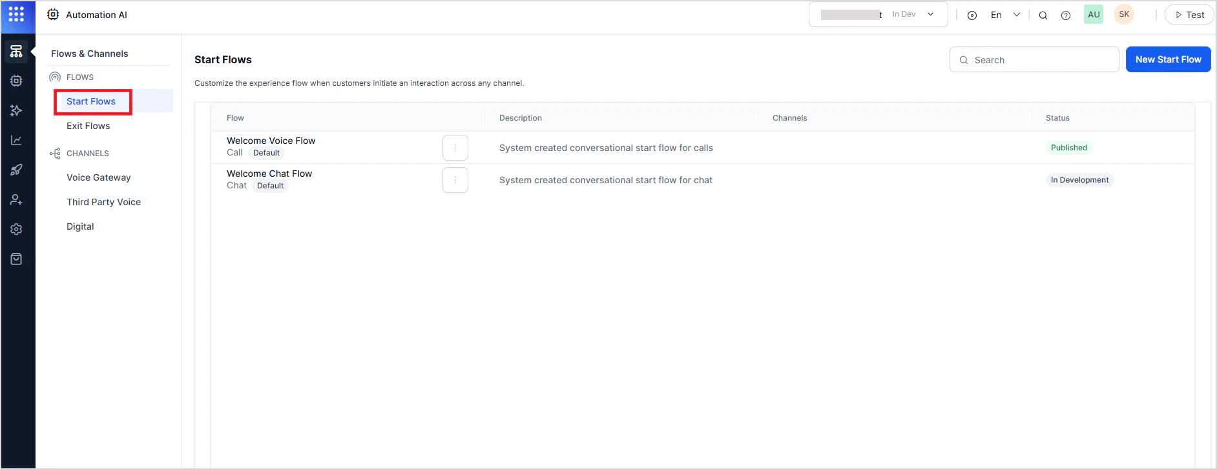The height and width of the screenshot is (469, 1217).
Task: Click the Published status badge
Action: click(x=1069, y=148)
